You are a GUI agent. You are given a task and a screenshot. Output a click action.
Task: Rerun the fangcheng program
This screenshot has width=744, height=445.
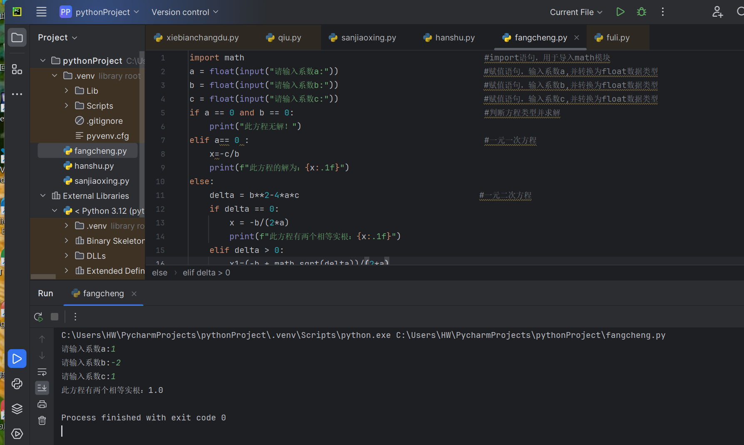click(x=38, y=316)
